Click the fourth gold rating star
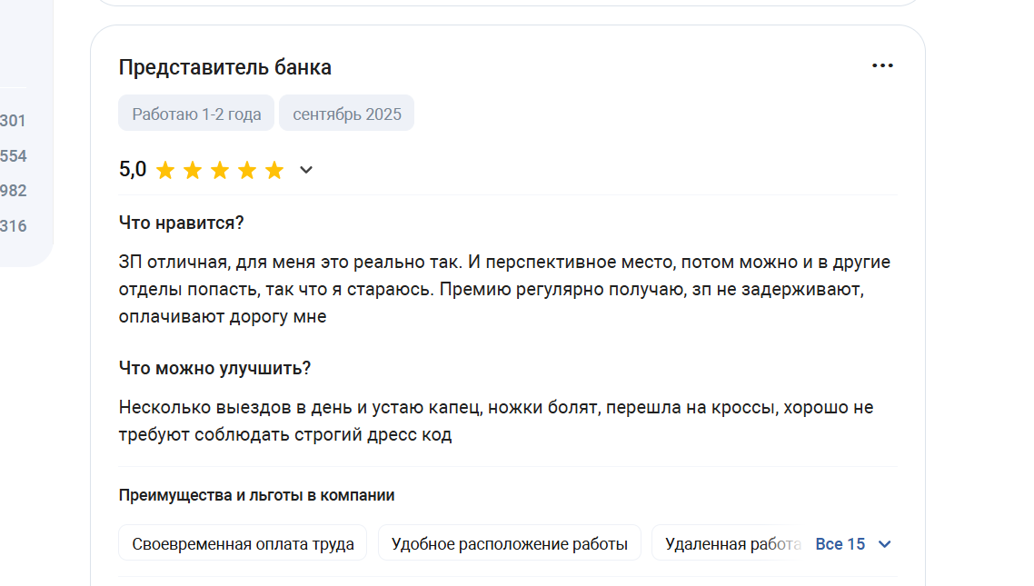The image size is (1034, 586). [247, 171]
